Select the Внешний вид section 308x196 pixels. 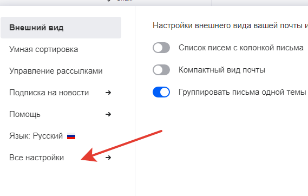pos(61,28)
